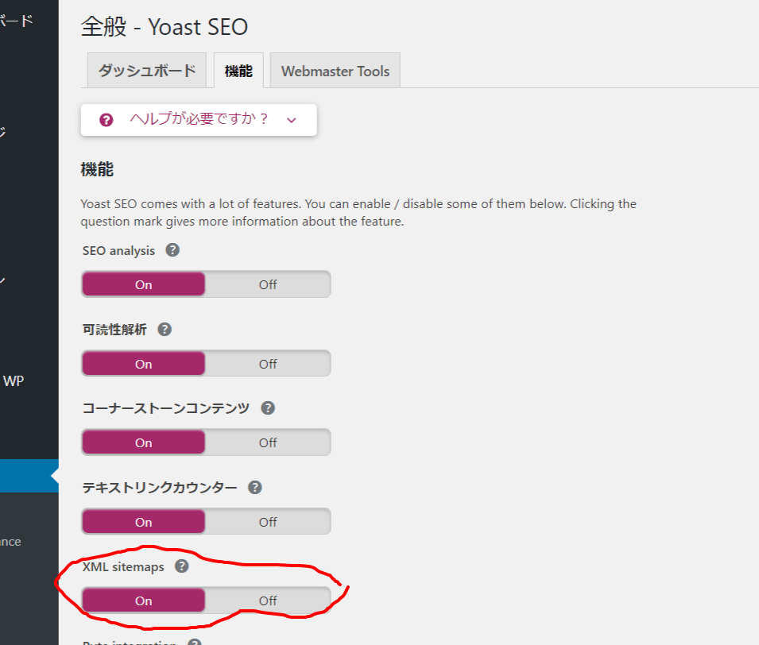
Task: Switch to the Webmaster Tools tab
Action: click(335, 71)
